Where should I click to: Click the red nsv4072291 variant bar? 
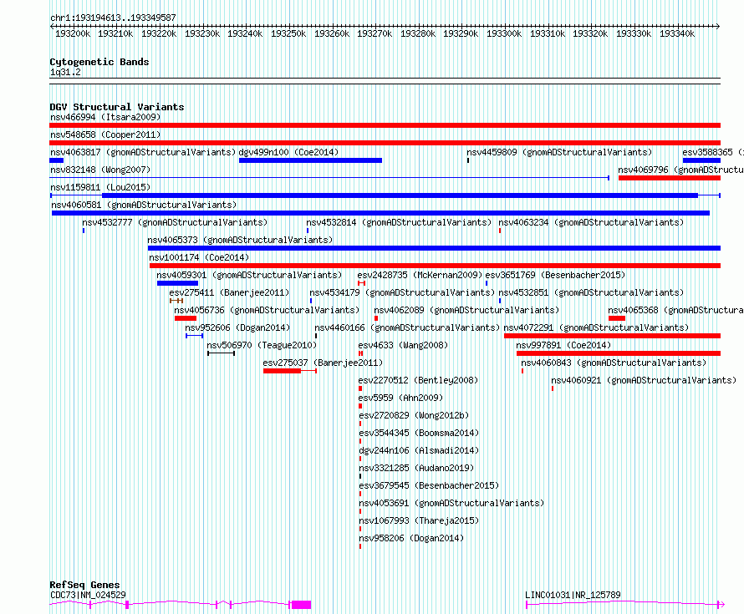pyautogui.click(x=612, y=336)
